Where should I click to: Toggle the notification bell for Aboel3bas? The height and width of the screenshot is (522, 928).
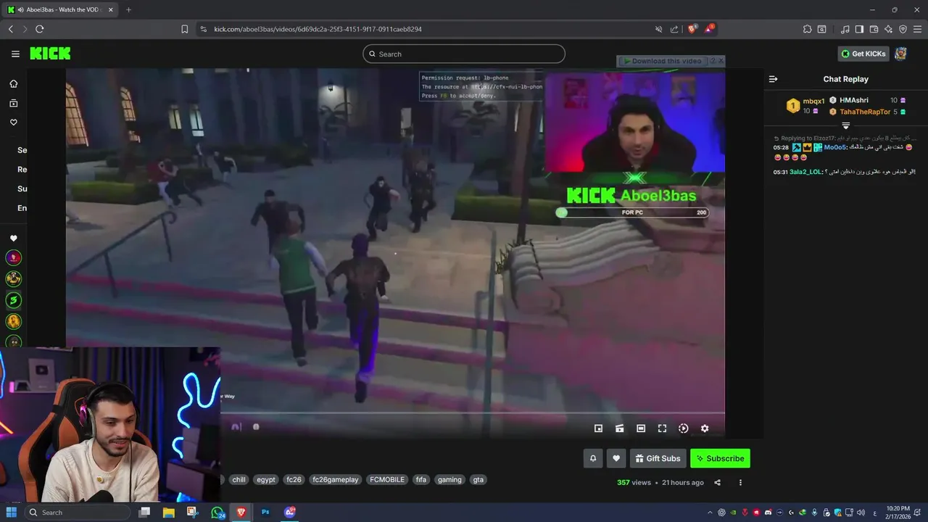(x=593, y=458)
